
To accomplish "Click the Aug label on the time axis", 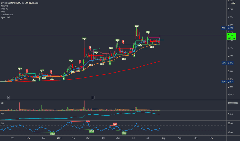I will coord(164,138).
